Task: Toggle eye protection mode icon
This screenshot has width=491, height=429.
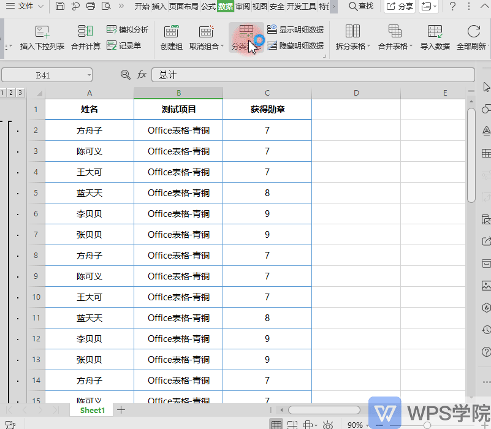Action: [328, 425]
